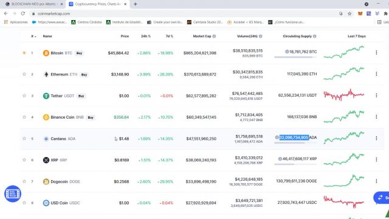Open Ethereum row more options menu
This screenshot has height=219, width=389.
(376, 74)
